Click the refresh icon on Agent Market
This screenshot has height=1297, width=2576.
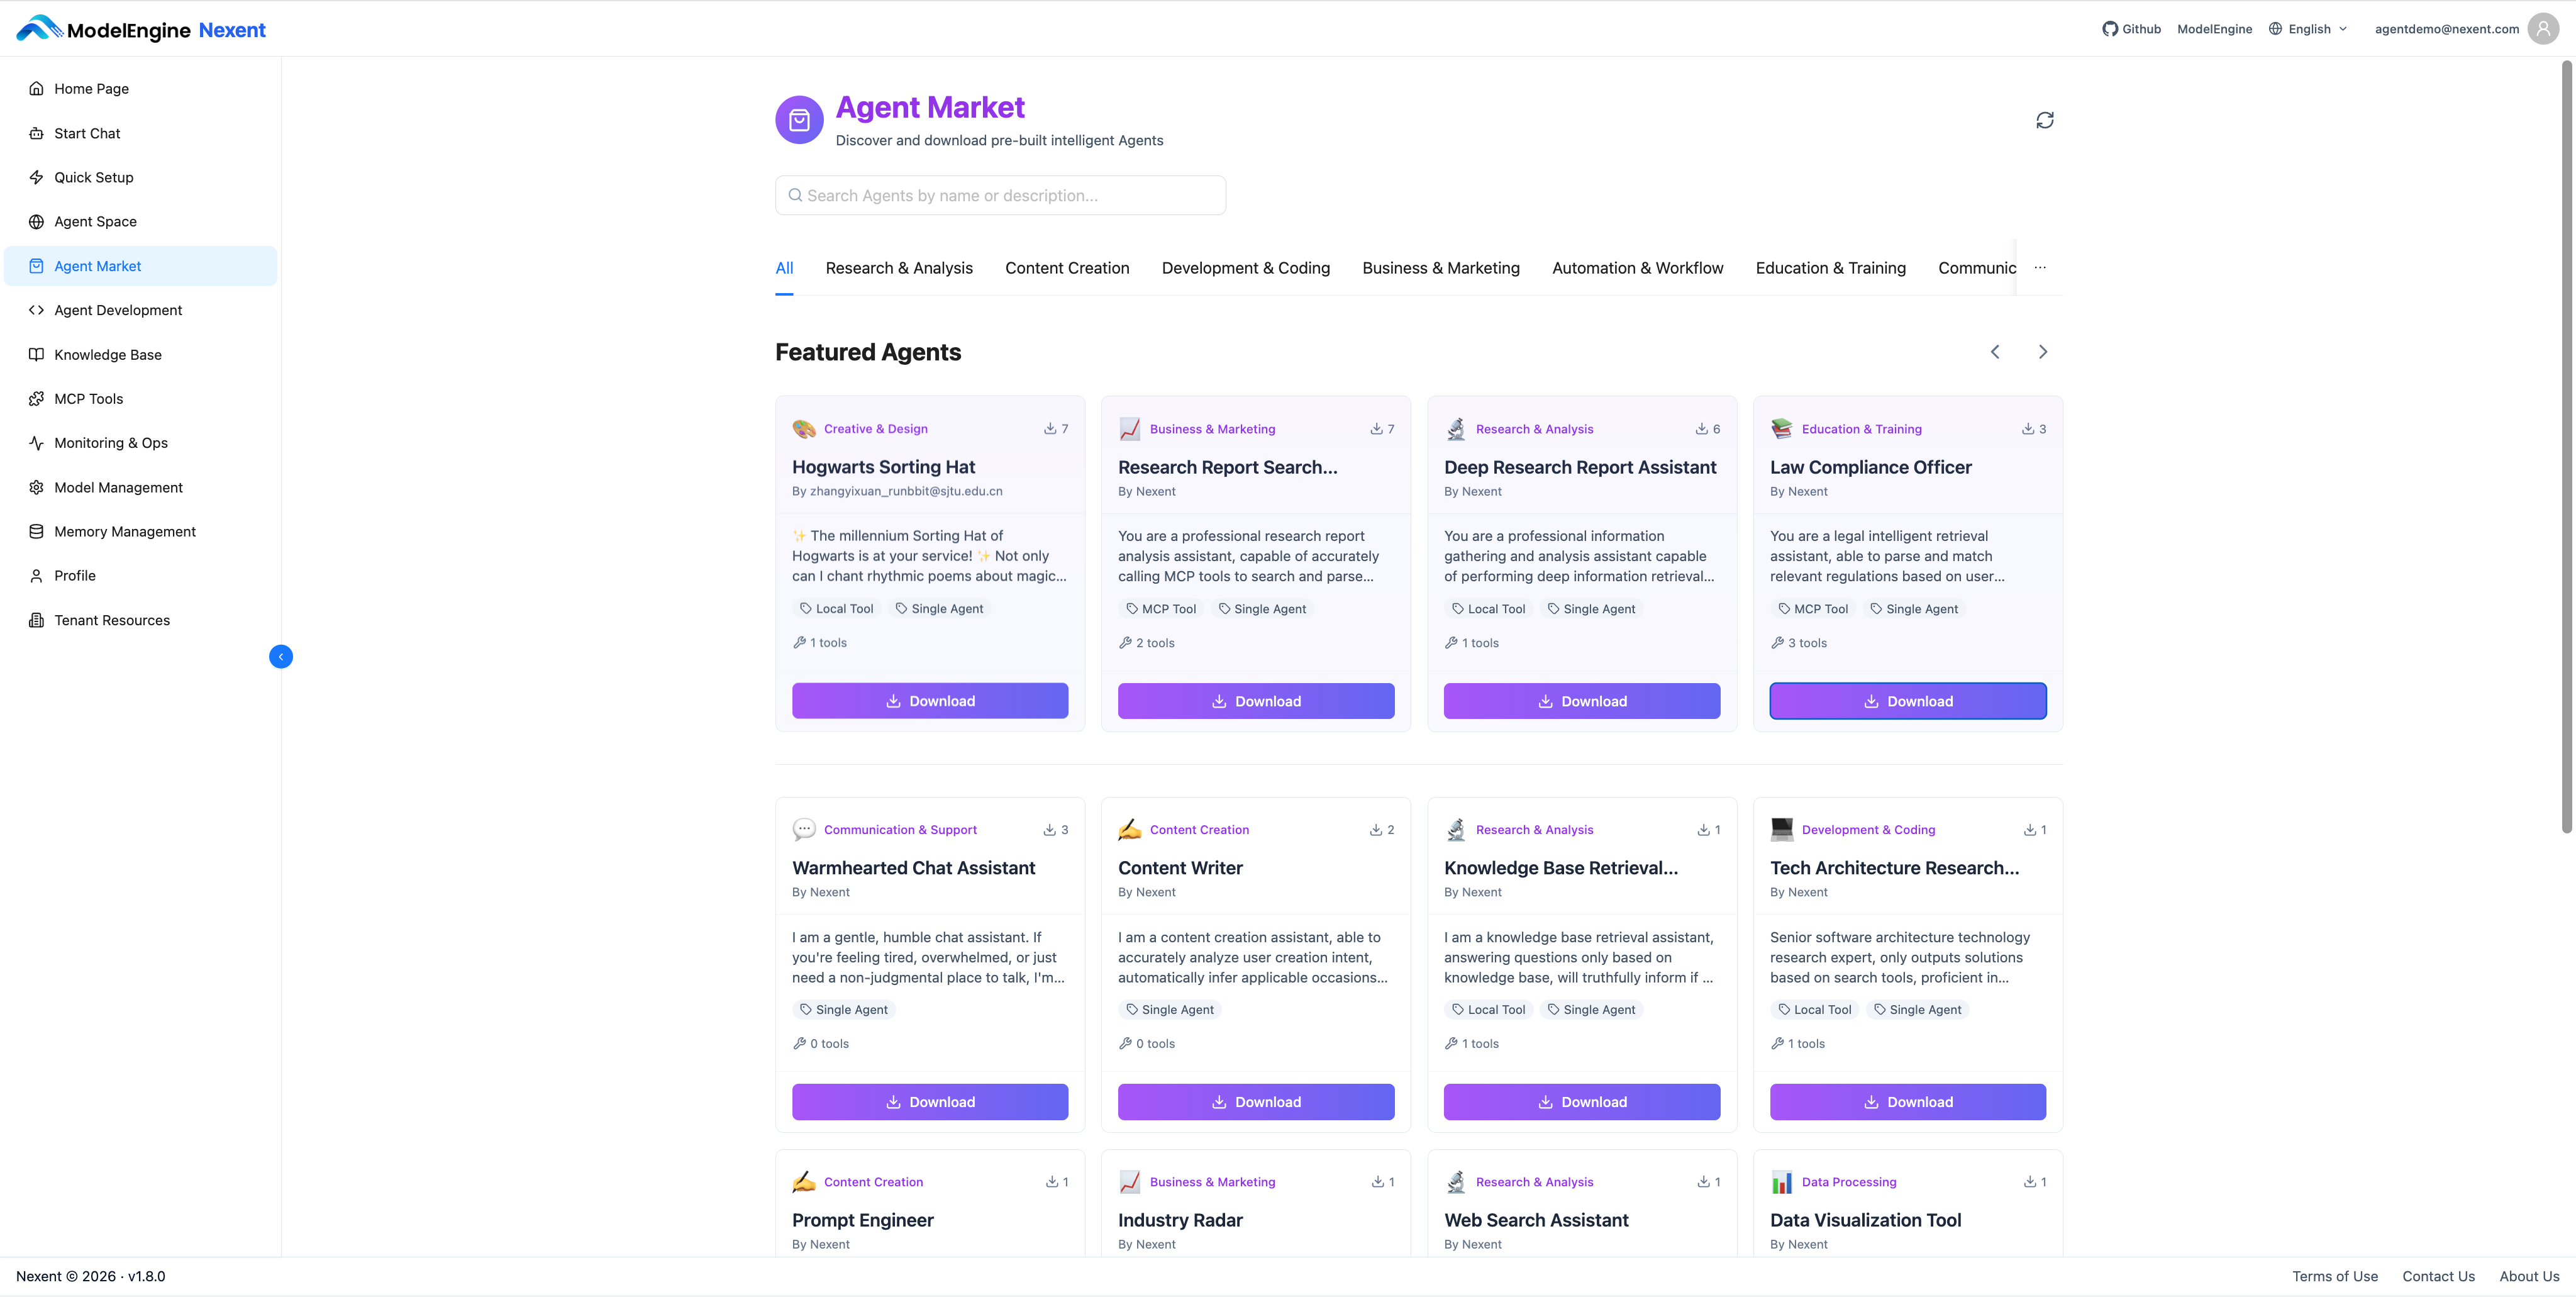[2044, 119]
